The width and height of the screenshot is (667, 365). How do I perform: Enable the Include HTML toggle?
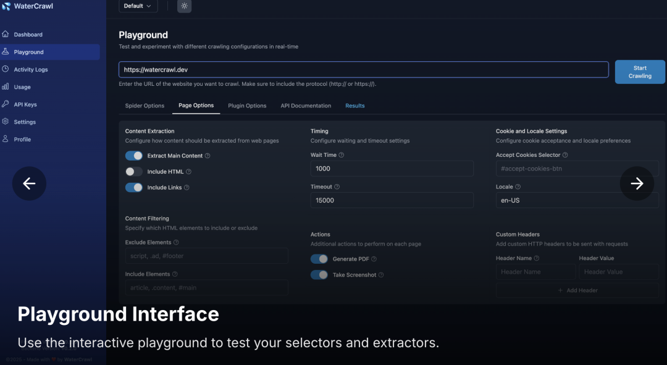click(x=134, y=172)
